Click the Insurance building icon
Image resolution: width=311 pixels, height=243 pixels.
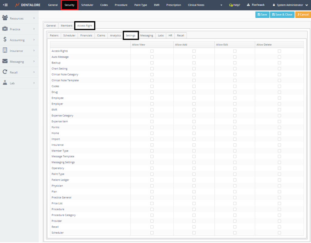(5, 50)
